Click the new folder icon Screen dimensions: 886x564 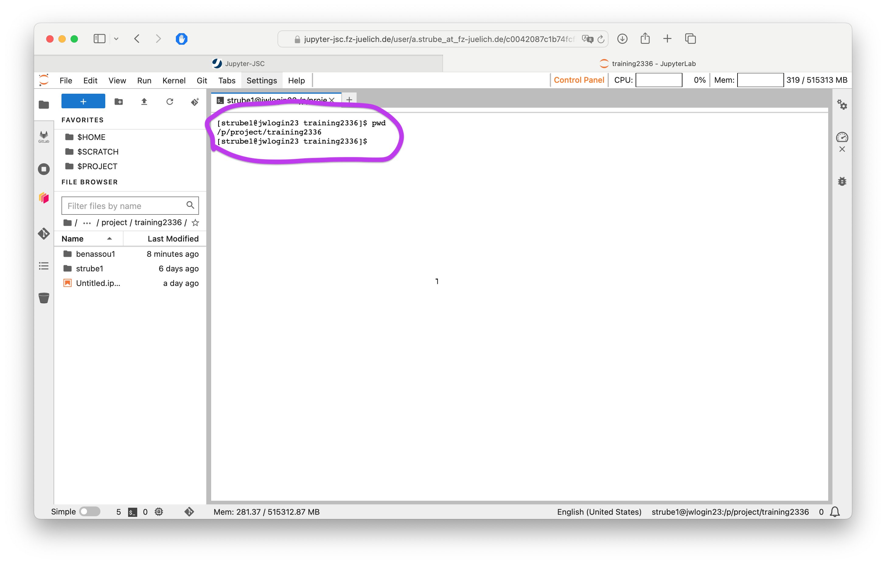pyautogui.click(x=118, y=102)
